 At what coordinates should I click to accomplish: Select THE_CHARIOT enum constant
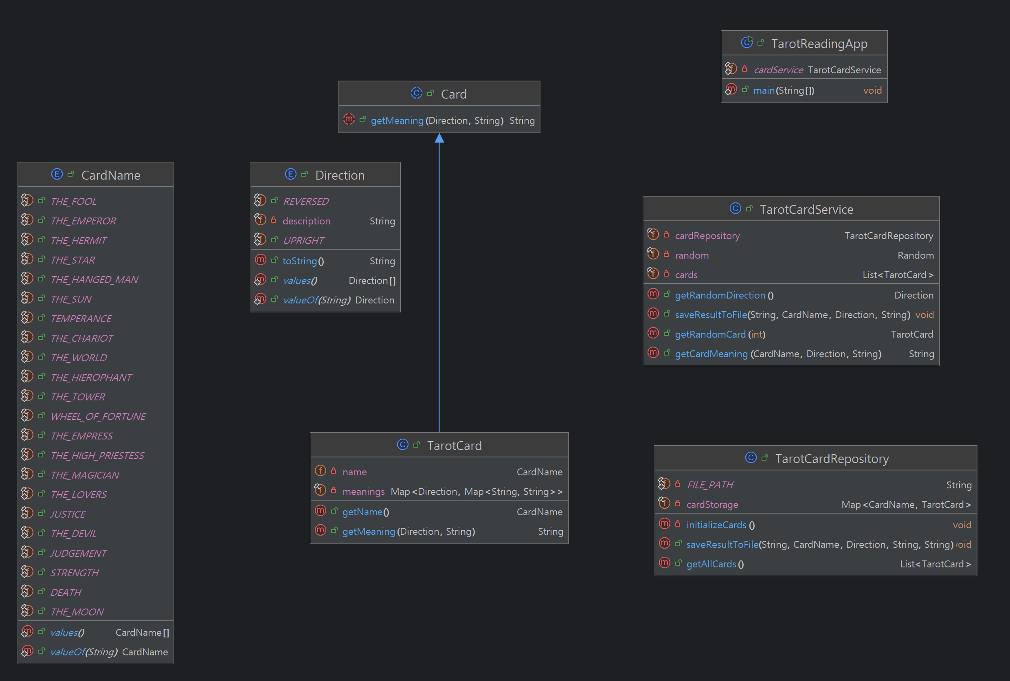81,338
